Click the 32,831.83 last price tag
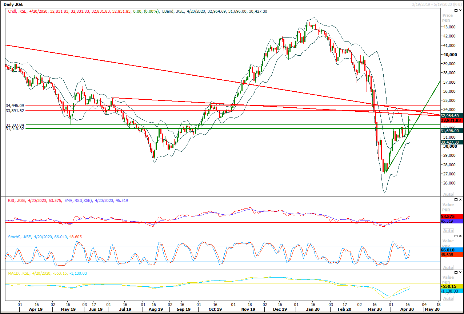Viewport: 464px width, 314px height. (x=451, y=120)
